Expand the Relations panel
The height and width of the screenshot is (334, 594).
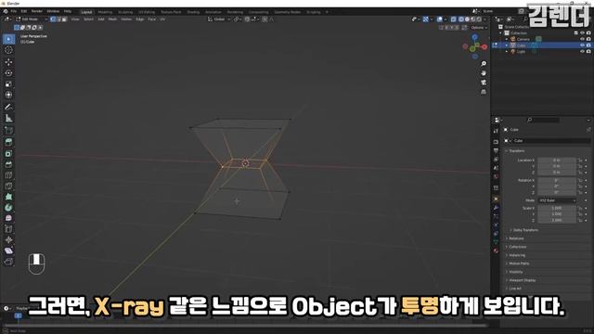516,238
